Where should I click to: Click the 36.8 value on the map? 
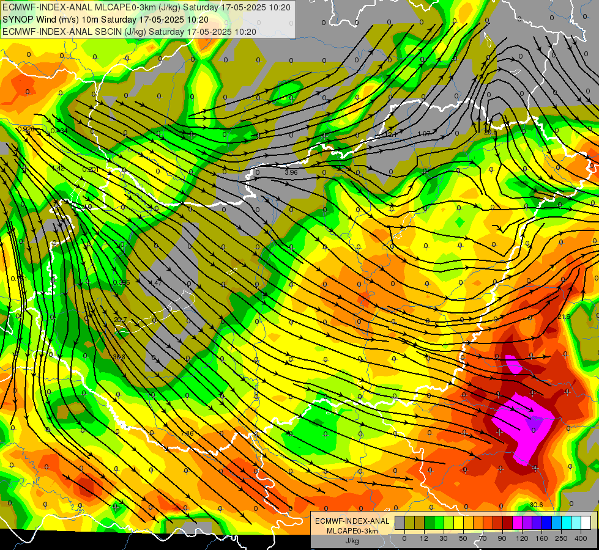pos(119,358)
